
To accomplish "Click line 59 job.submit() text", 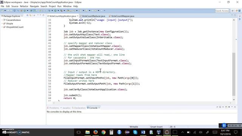I will pos(73,95).
